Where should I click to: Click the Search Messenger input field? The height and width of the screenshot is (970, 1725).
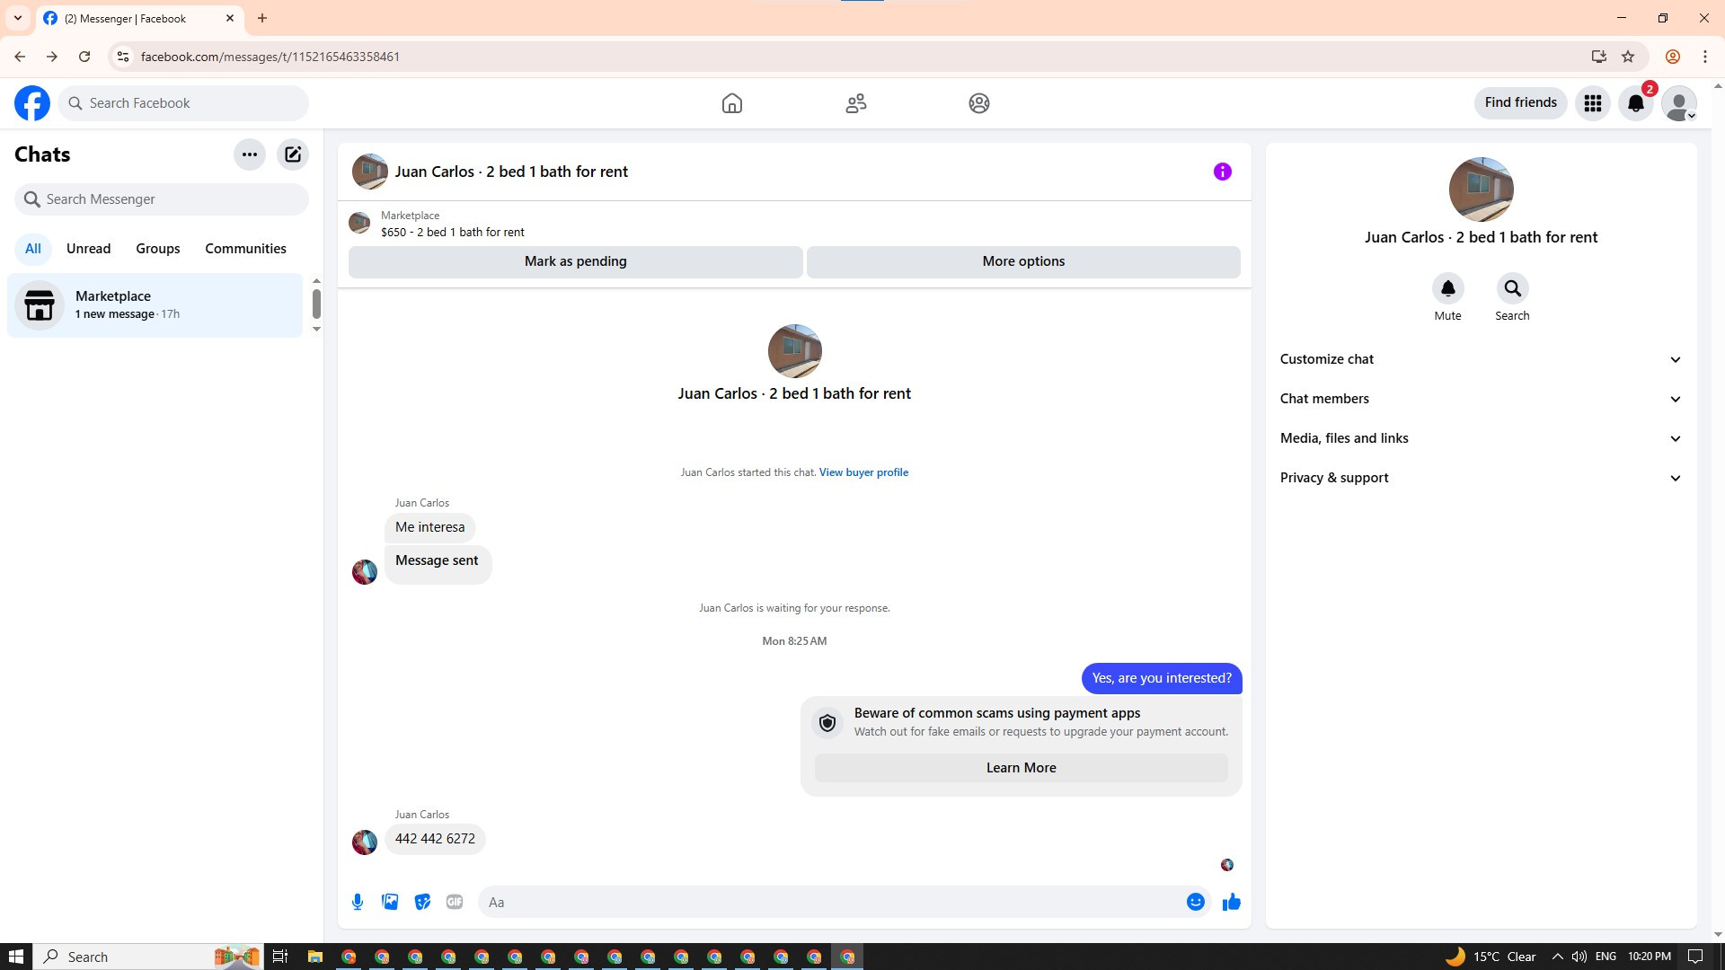point(162,199)
